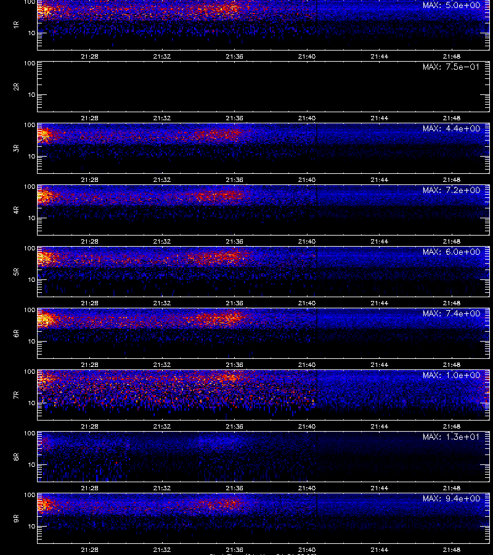Click the '10' y-axis label of panel 5R

[31, 279]
